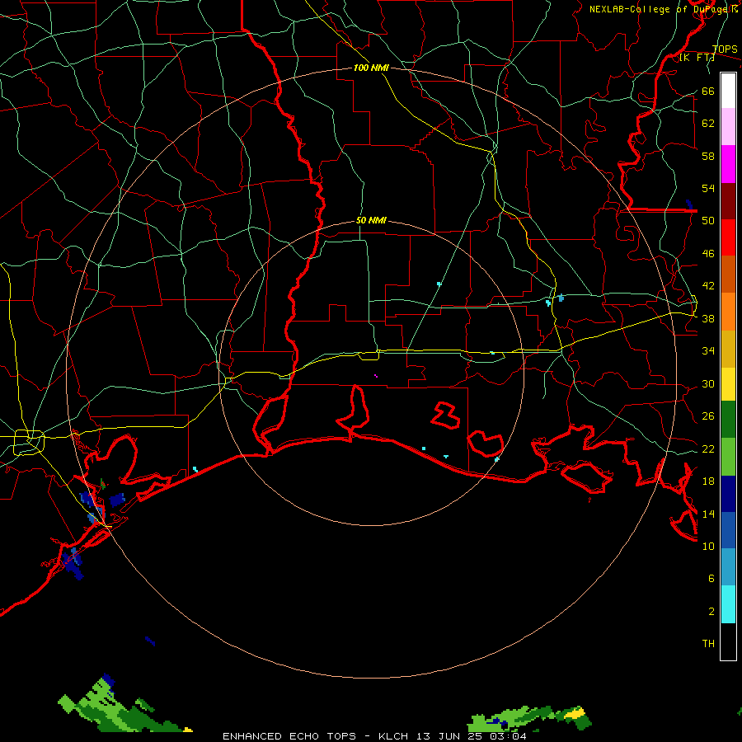
Task: Click the "ENHANCED ECHO TOPS" caption text
Action: pos(289,736)
